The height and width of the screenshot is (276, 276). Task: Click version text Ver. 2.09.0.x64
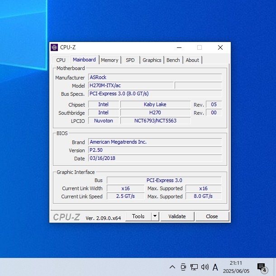(x=103, y=218)
